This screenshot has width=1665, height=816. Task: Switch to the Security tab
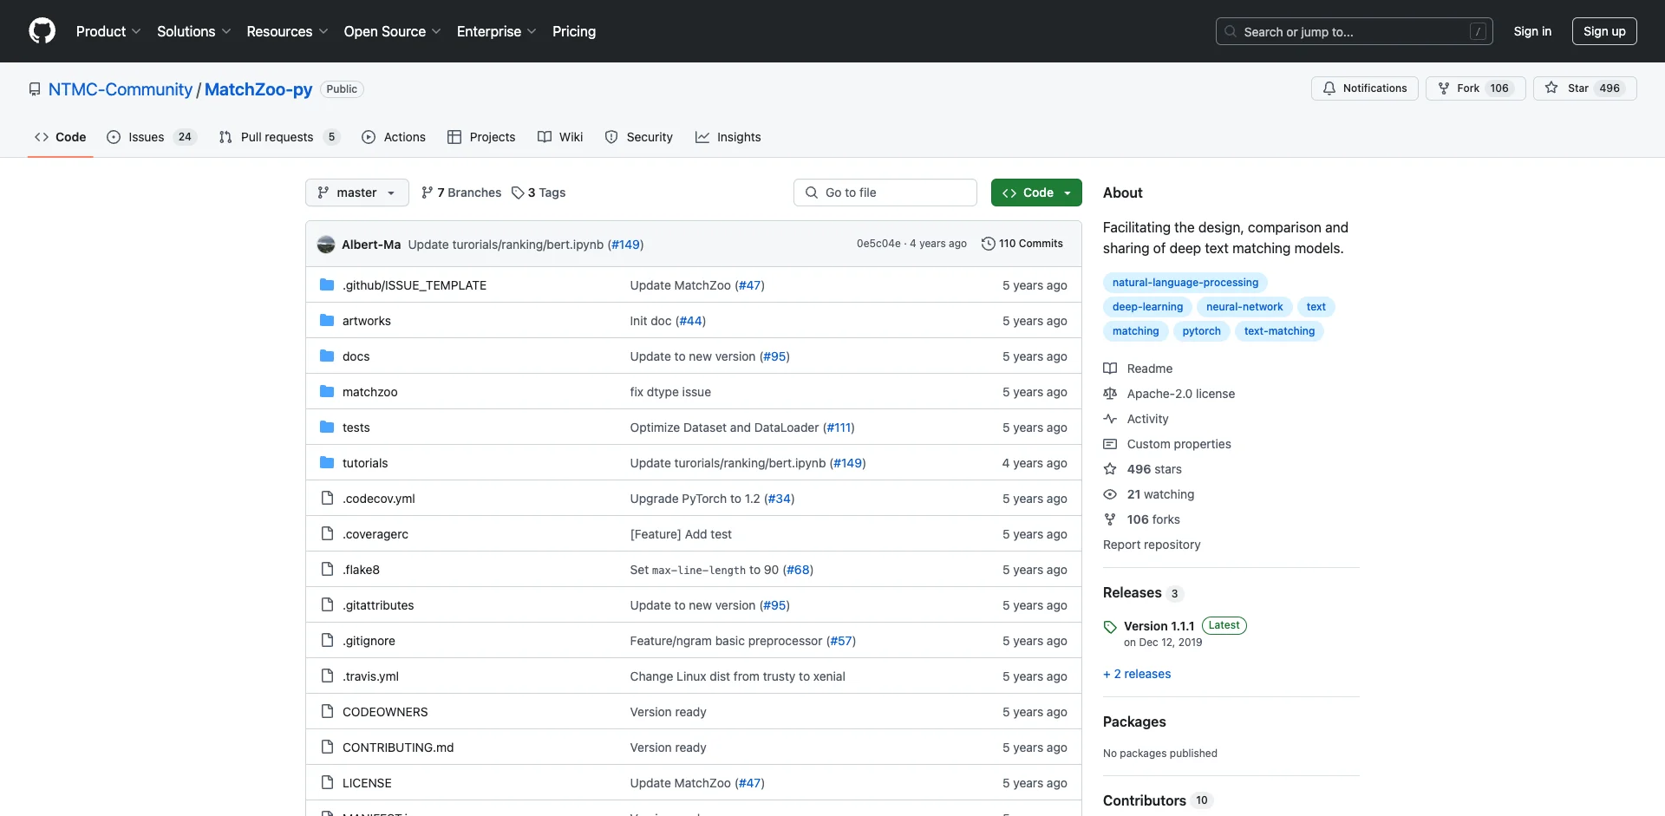[639, 137]
